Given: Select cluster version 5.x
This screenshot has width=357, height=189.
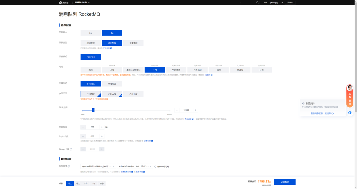Looking at the screenshot, I should [x=91, y=33].
